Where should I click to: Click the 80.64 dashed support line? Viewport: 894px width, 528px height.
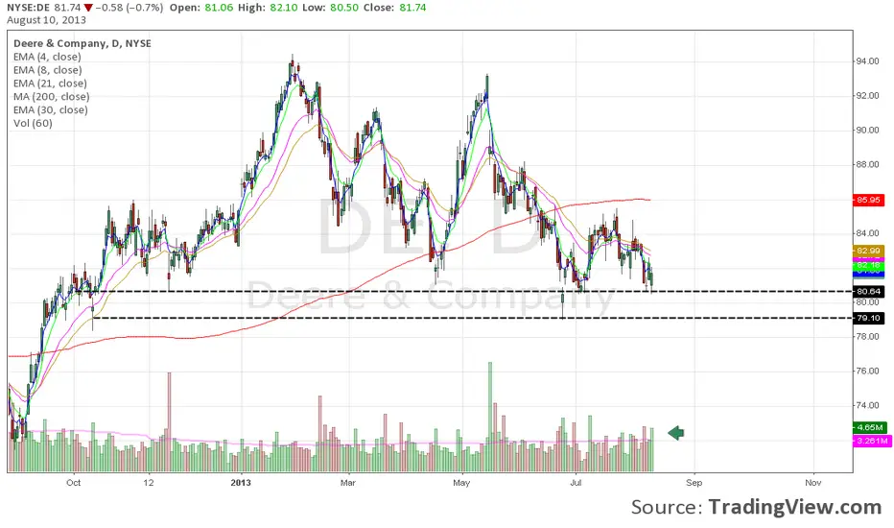click(473, 291)
